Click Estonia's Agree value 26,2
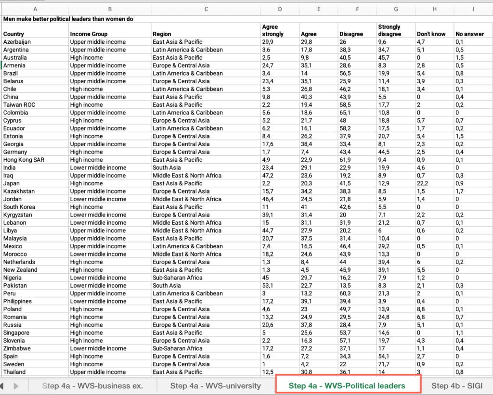Image resolution: width=493 pixels, height=395 pixels. click(x=319, y=136)
